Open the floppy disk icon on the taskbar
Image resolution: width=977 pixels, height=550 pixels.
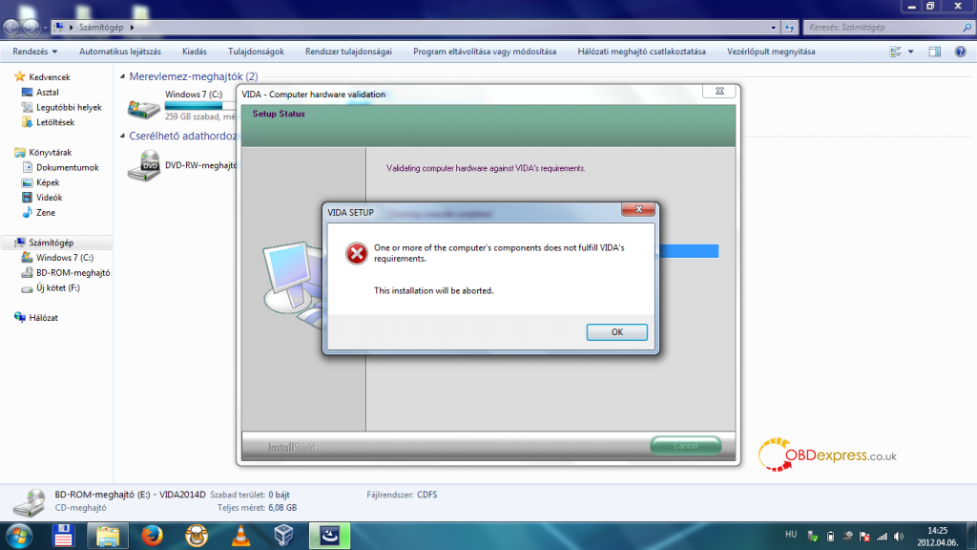point(63,537)
